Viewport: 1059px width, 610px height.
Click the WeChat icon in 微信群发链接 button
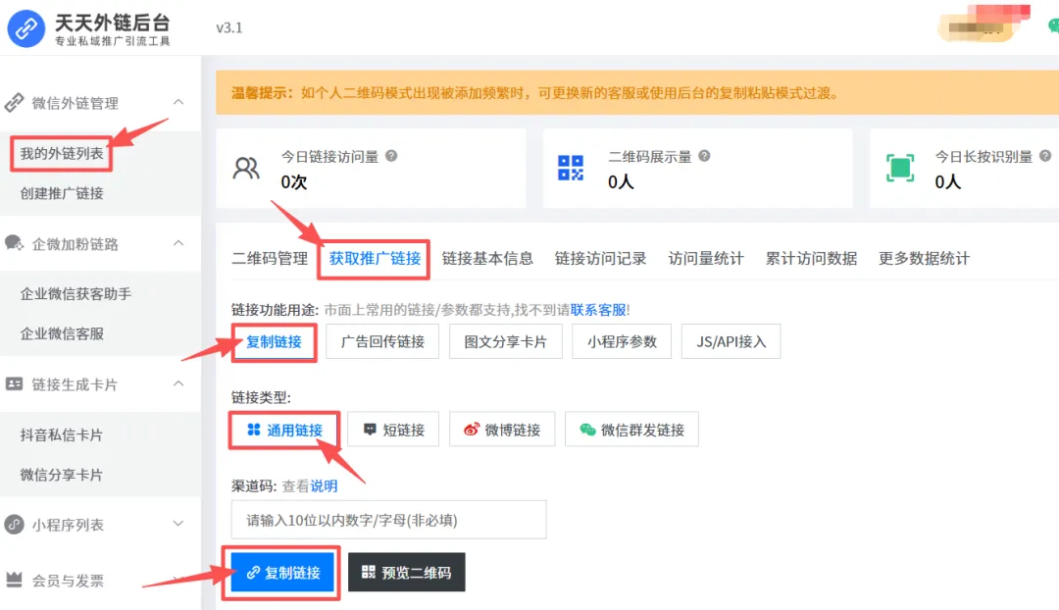click(x=587, y=430)
